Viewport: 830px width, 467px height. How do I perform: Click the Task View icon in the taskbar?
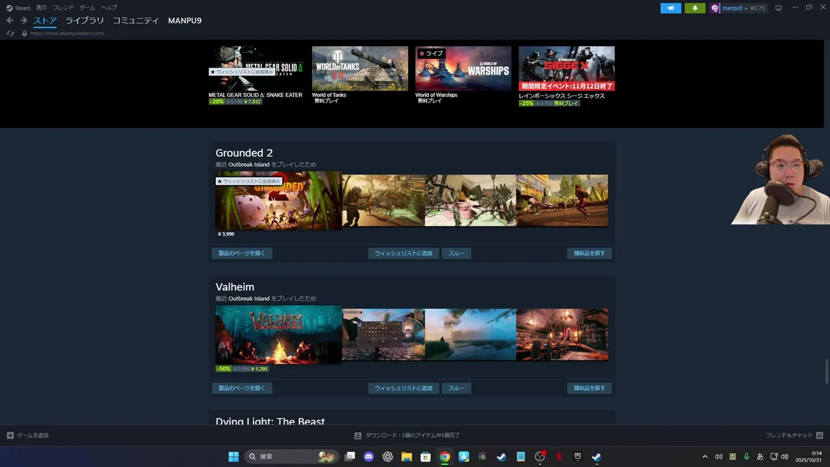pos(350,457)
